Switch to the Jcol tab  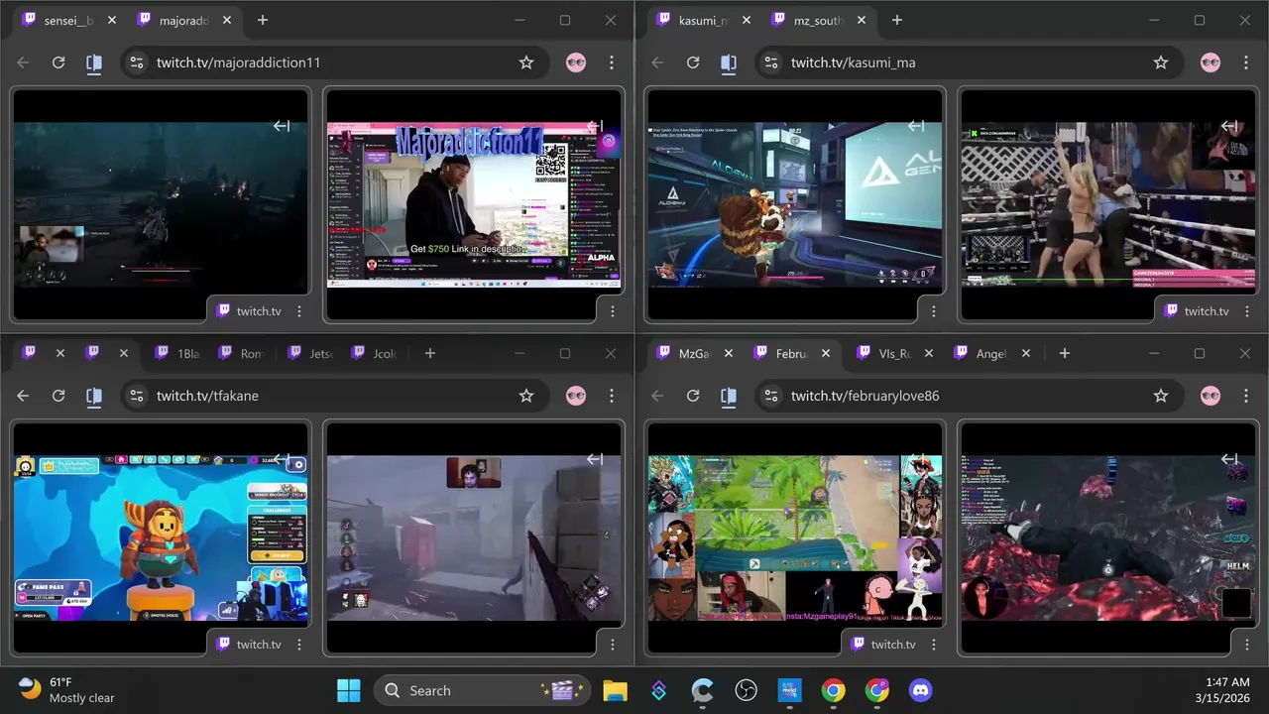click(x=373, y=353)
